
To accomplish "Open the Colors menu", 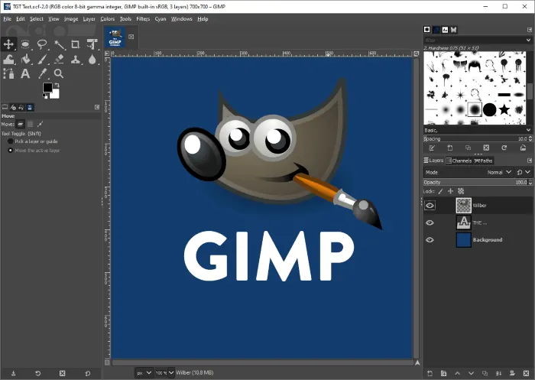I will tap(108, 19).
